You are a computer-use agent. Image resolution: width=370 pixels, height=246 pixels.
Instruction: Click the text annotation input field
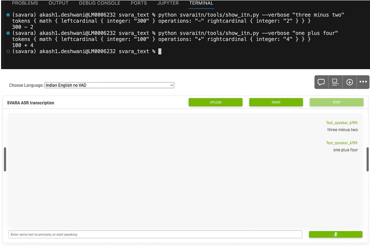155,234
